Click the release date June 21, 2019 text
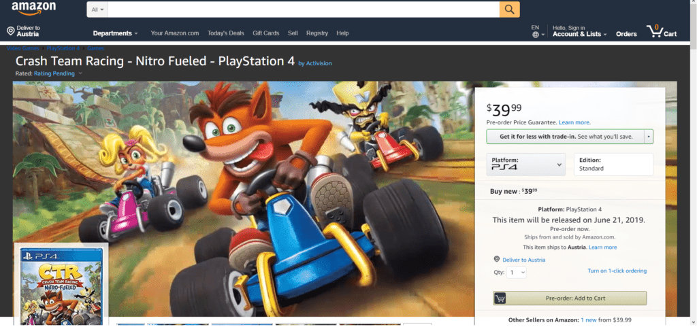Viewport: 697px width, 327px height. tap(568, 220)
